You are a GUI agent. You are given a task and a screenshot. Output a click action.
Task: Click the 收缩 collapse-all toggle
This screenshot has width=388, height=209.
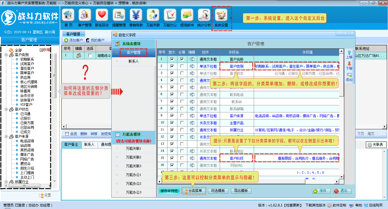(45, 50)
